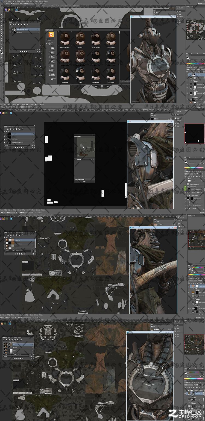
Task: Select the Rubber Grip row in the second screenshot's DDO panel
Action: coord(19,134)
